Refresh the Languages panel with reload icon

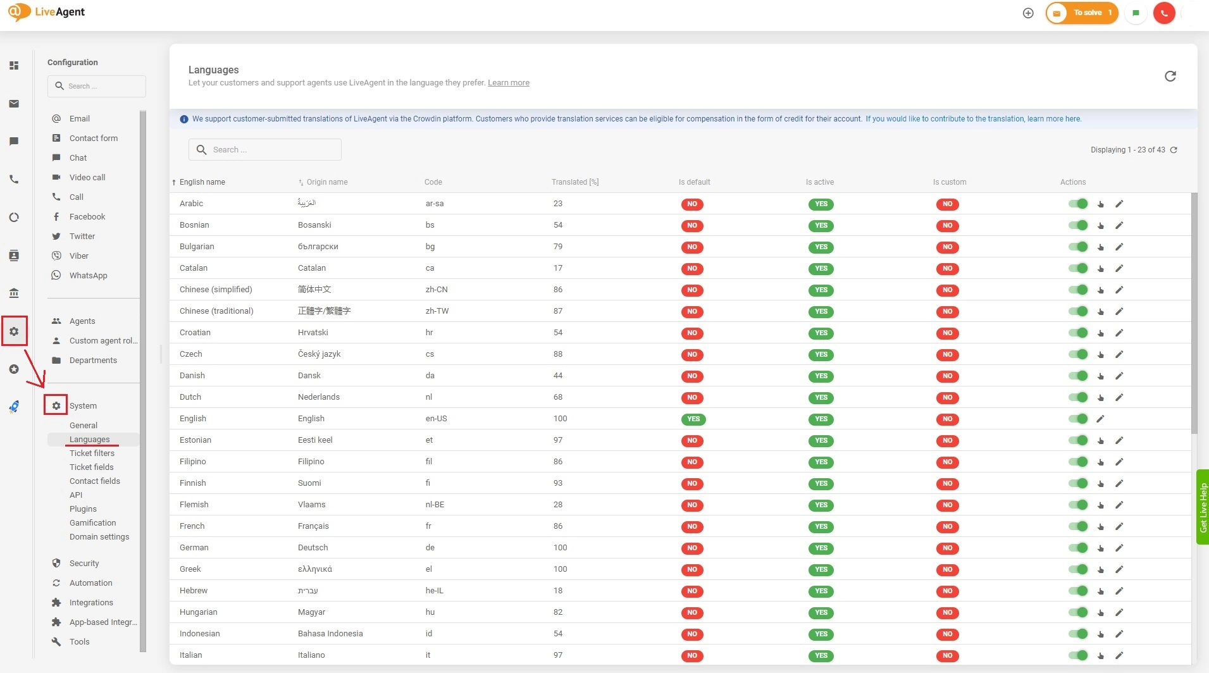click(x=1170, y=77)
